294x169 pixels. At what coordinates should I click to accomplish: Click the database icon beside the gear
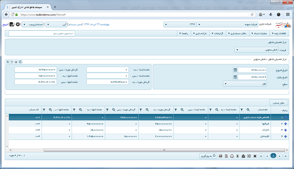[x=11, y=25]
